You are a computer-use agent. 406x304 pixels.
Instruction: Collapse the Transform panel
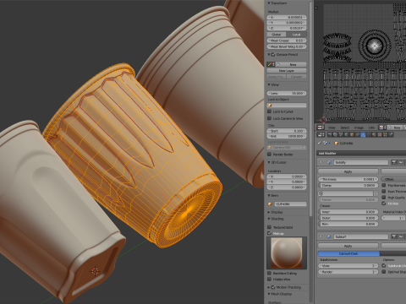tap(269, 3)
